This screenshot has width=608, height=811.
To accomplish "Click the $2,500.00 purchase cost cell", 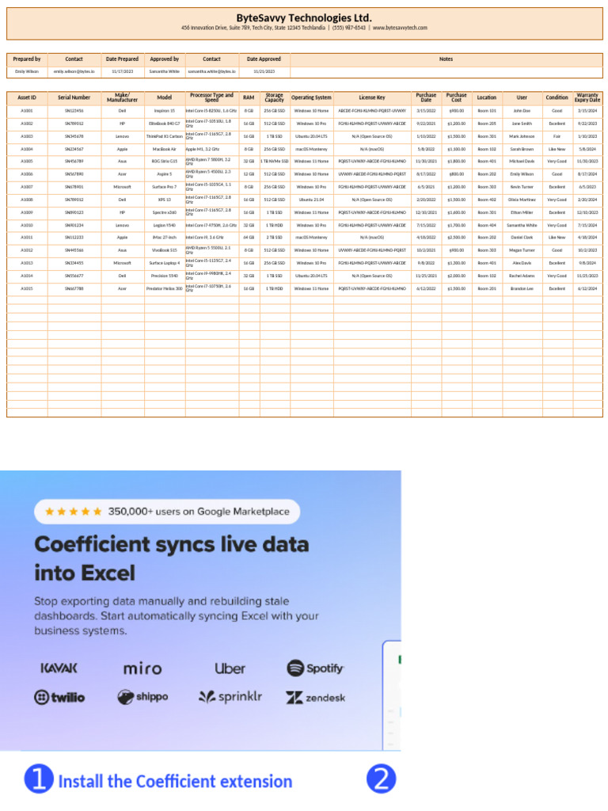I will (457, 238).
